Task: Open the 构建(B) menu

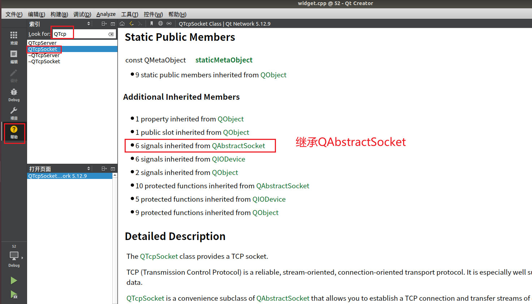Action: point(59,14)
